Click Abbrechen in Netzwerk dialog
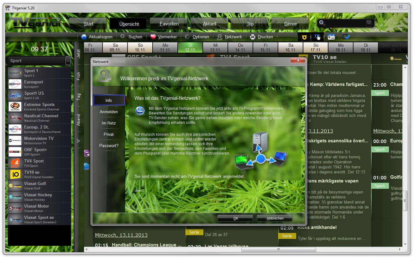 (275, 218)
